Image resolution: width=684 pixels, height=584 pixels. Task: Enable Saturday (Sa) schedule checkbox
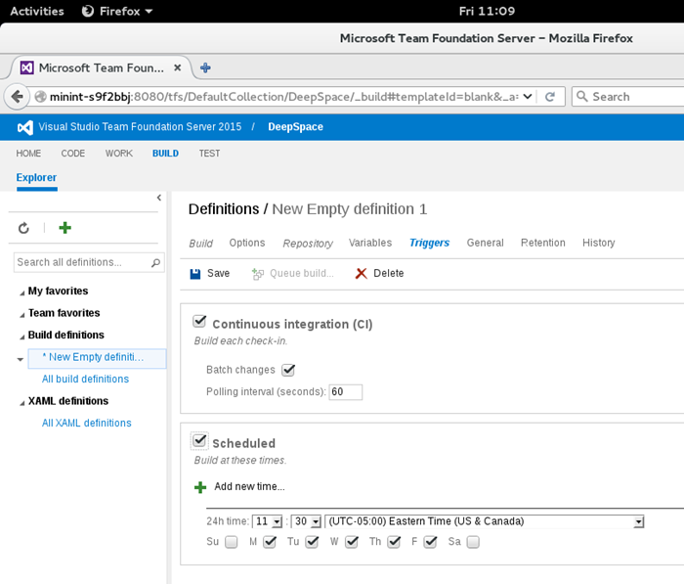(x=473, y=542)
